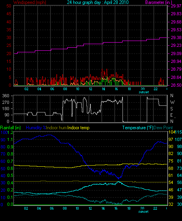Click yellow indoor temp scale value 82
Image resolution: width=182 pixels, height=221 pixels.
coord(171,153)
